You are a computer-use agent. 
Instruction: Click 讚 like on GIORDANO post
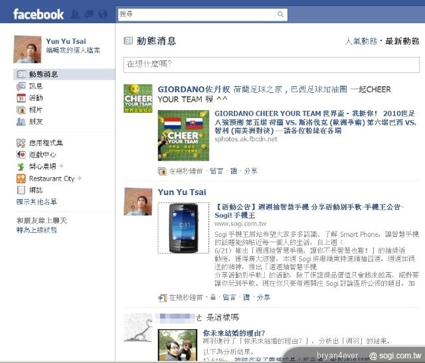pos(234,171)
